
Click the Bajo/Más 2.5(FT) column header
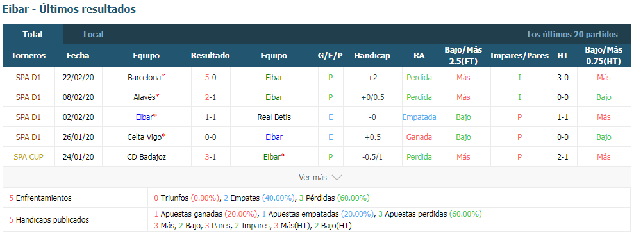(463, 55)
